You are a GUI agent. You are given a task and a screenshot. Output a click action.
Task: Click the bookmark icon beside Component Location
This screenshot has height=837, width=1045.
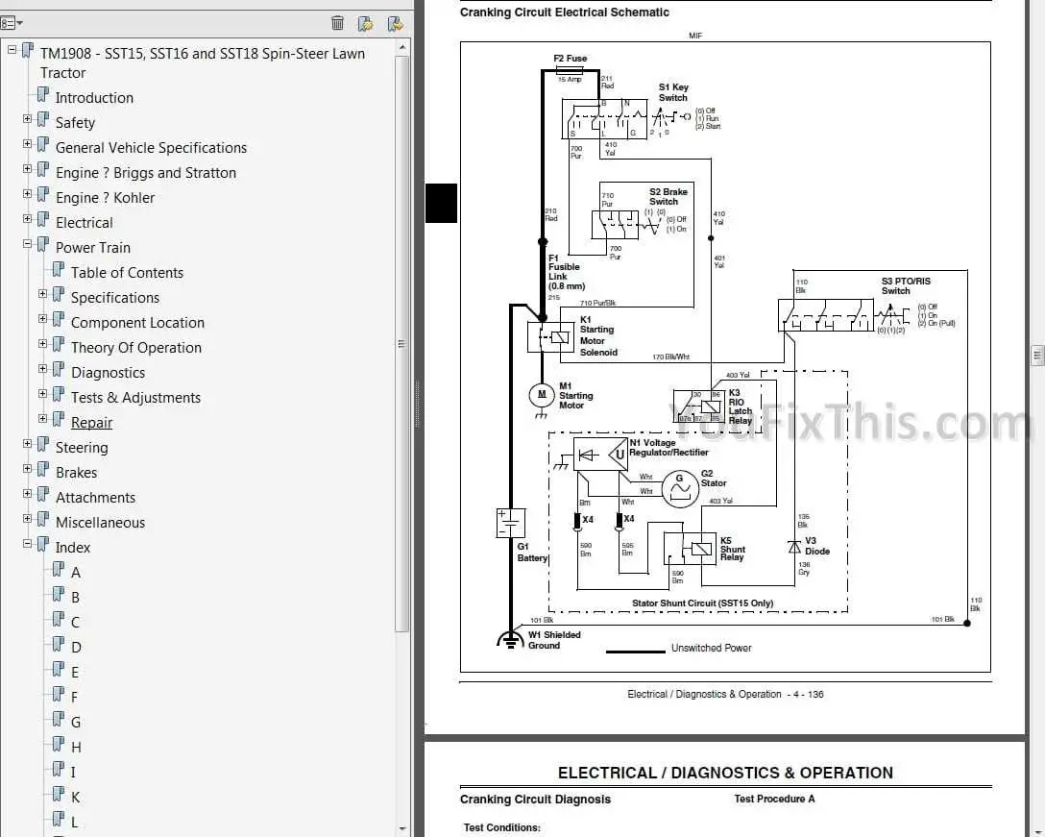(x=59, y=319)
